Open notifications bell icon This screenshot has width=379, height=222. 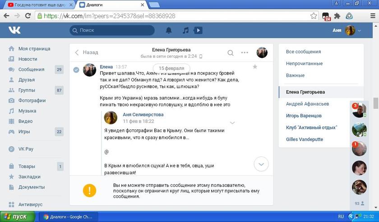click(x=169, y=30)
